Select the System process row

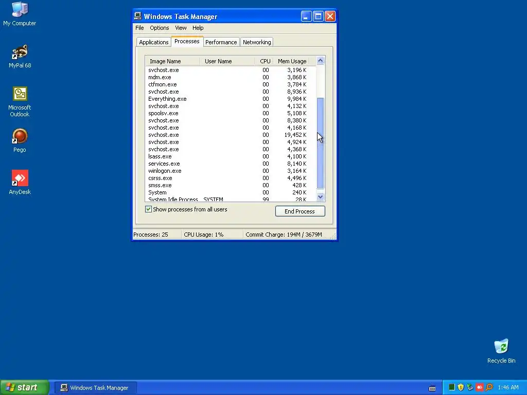coord(231,192)
